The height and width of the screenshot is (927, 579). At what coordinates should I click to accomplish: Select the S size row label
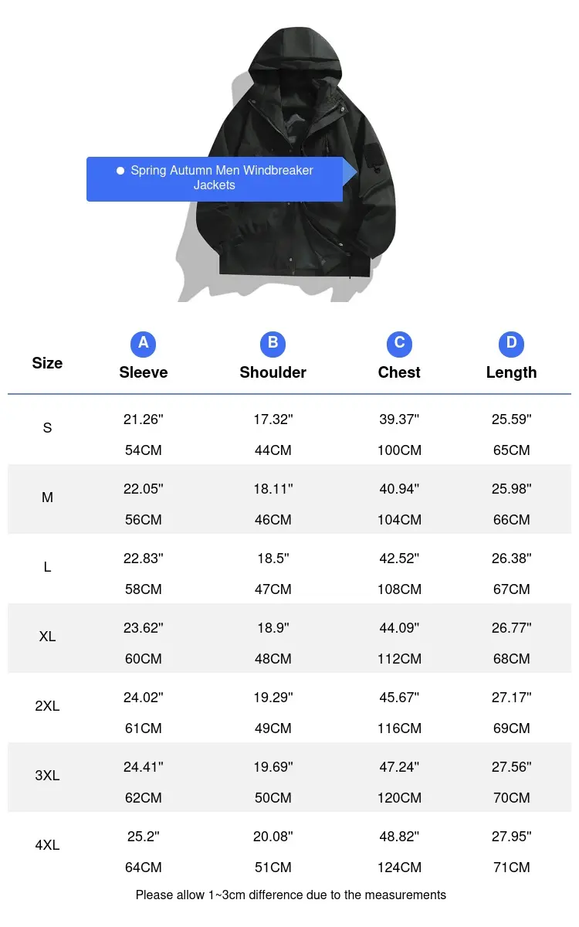point(47,428)
